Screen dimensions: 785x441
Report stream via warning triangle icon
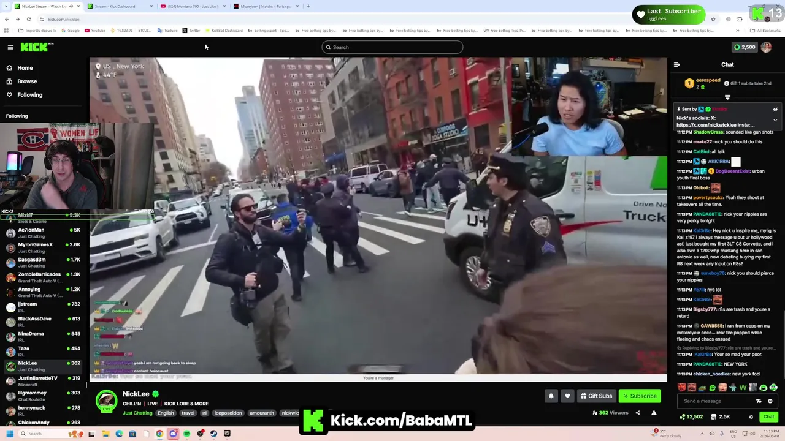pos(654,413)
